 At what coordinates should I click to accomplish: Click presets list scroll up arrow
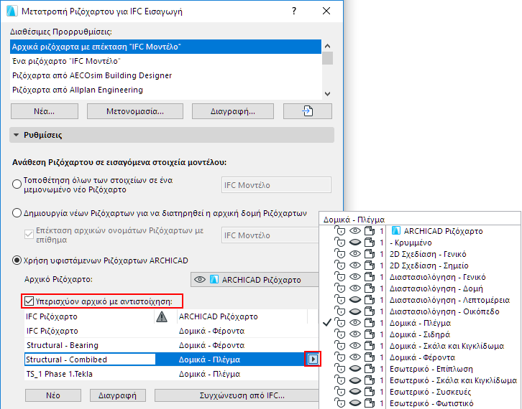tap(328, 46)
